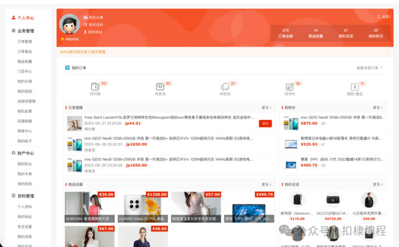This screenshot has height=247, width=399.
Task: Open the 待评价 review pencil icon
Action: coord(289,87)
